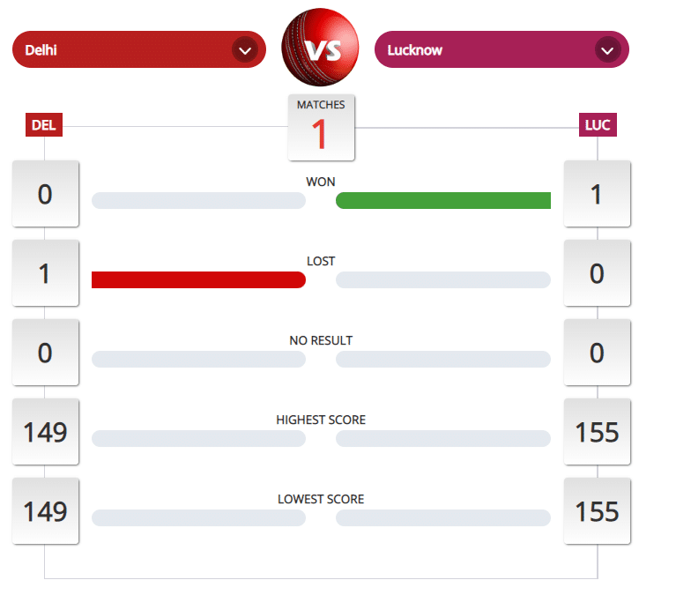Click Lucknow's highest score tile
This screenshot has width=676, height=595.
tap(597, 432)
